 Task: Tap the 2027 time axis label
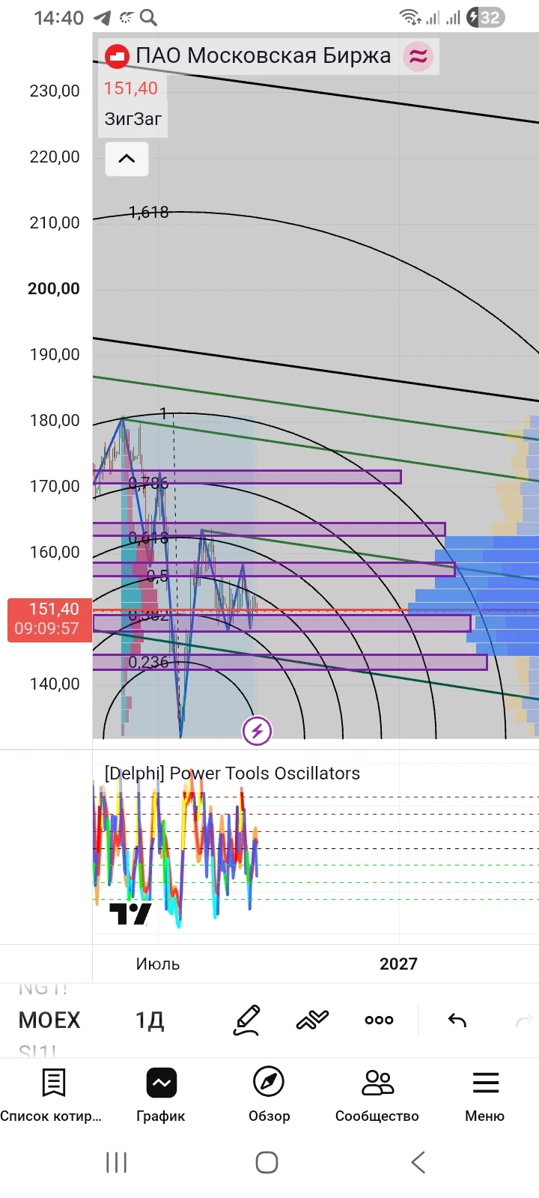[398, 964]
